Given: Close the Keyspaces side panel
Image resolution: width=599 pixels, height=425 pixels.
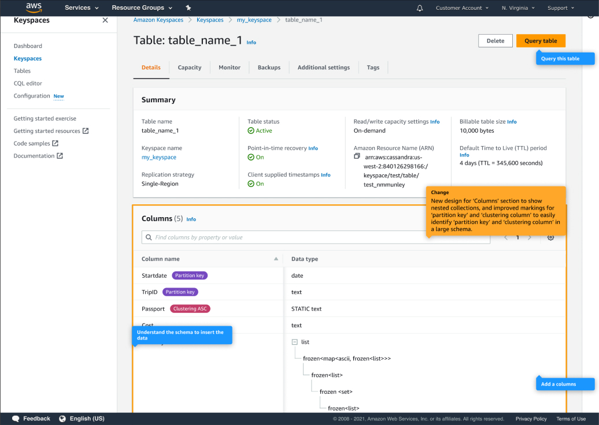Looking at the screenshot, I should 105,20.
